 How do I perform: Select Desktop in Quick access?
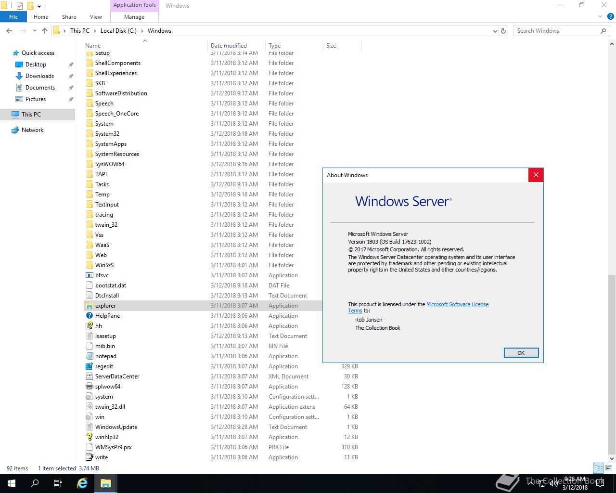pos(36,65)
